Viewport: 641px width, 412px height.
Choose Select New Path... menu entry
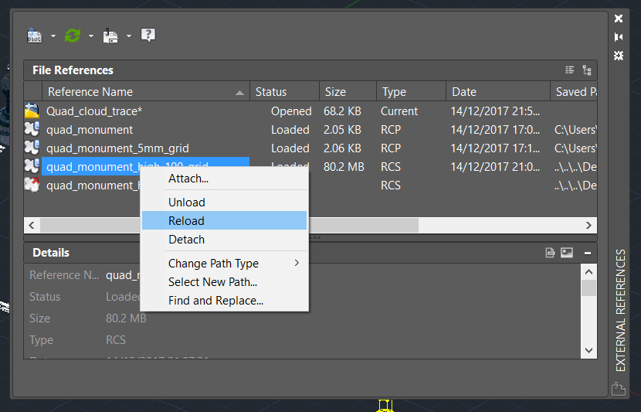coord(224,282)
